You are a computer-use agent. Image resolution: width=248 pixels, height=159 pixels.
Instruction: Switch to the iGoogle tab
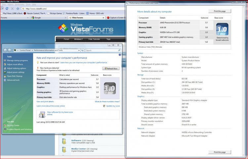pos(49,18)
